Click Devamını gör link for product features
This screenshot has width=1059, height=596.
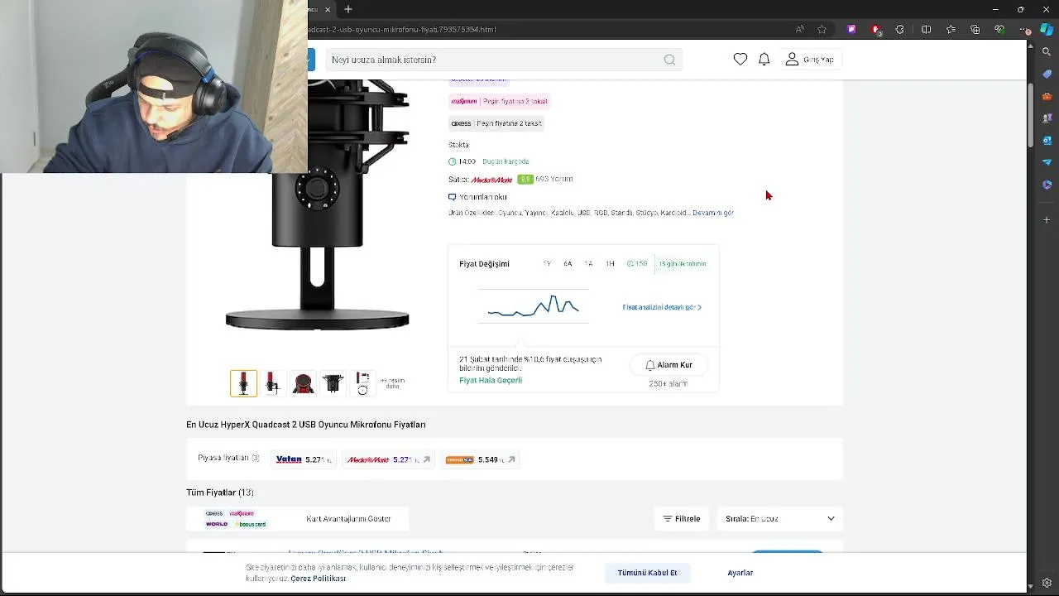coord(713,213)
